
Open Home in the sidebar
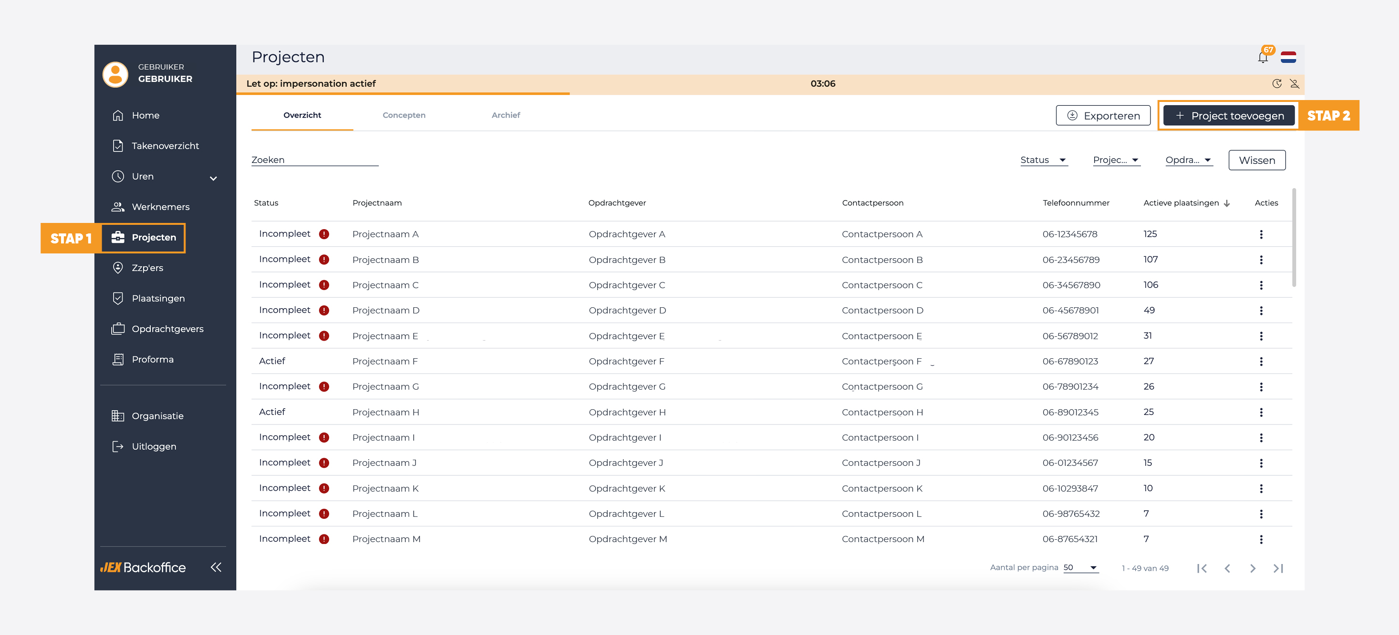[x=136, y=115]
